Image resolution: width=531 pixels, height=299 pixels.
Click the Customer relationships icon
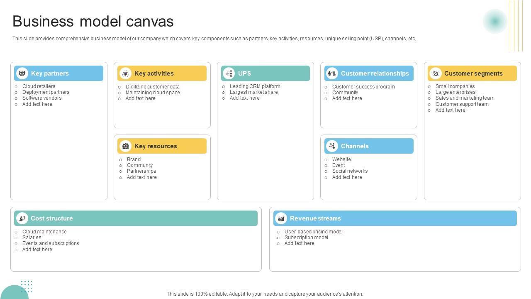tap(332, 74)
